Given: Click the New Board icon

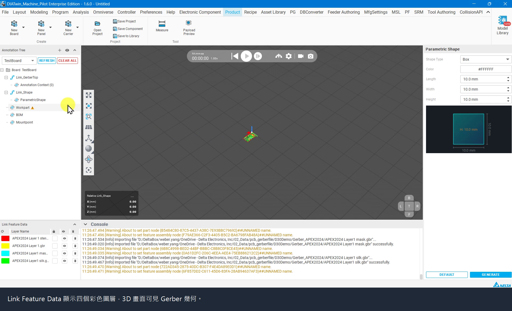Looking at the screenshot, I should click(14, 24).
